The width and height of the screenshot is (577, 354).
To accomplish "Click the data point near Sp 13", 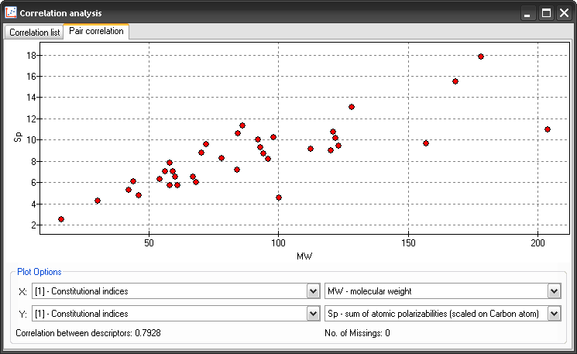I will [x=352, y=107].
